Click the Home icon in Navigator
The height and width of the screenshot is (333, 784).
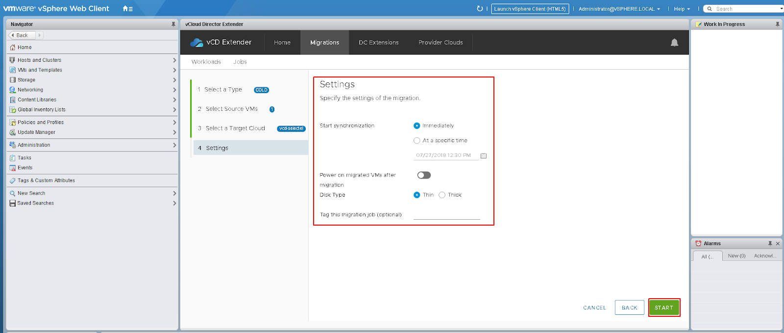pos(13,48)
